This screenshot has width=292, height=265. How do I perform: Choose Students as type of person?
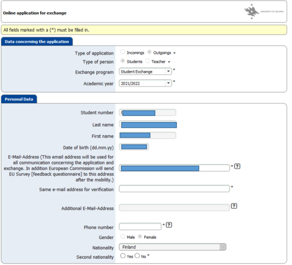pos(123,62)
